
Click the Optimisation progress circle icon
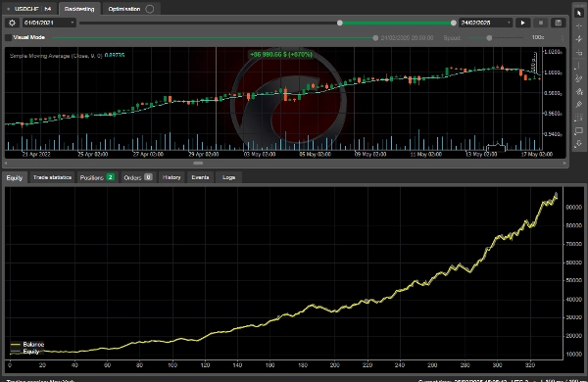(x=150, y=9)
